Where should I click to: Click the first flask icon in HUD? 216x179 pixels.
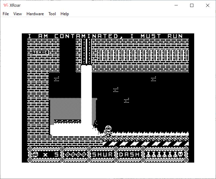(x=149, y=155)
